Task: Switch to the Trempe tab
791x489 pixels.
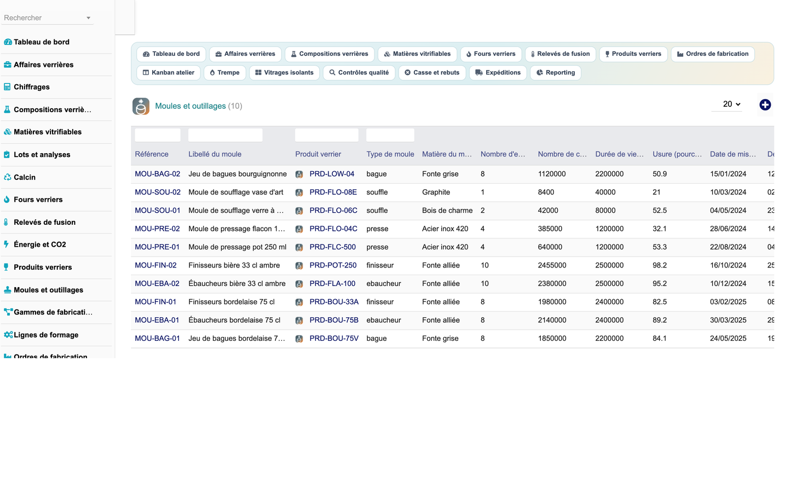Action: [225, 73]
